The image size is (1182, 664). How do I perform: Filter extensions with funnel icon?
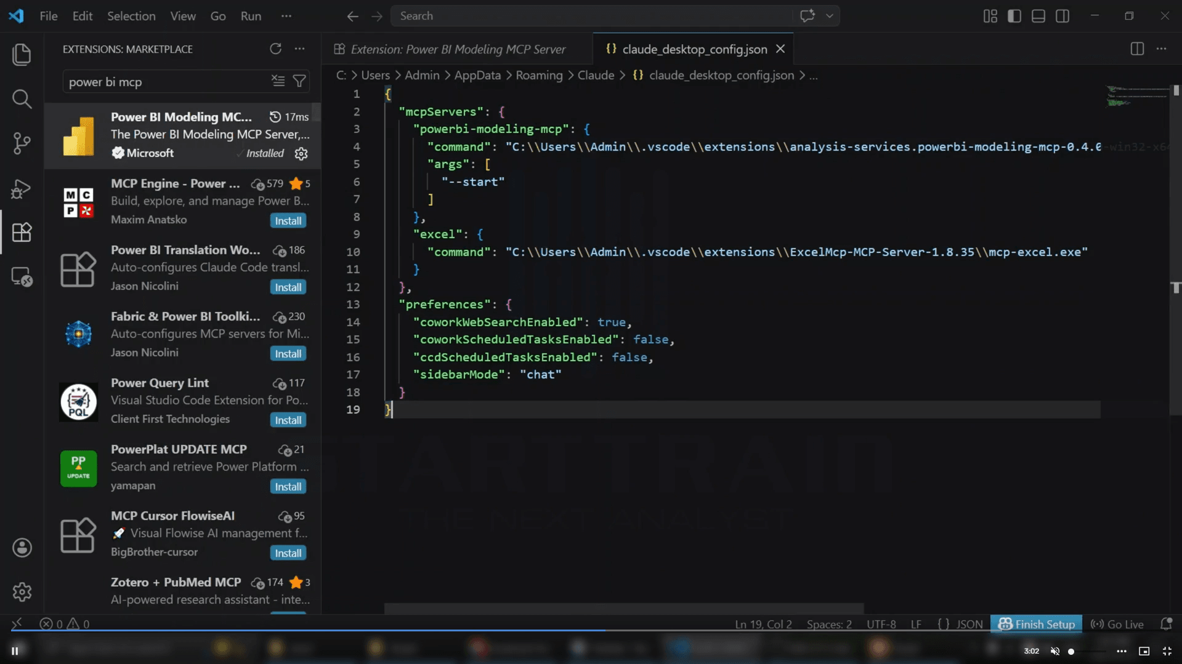(299, 81)
